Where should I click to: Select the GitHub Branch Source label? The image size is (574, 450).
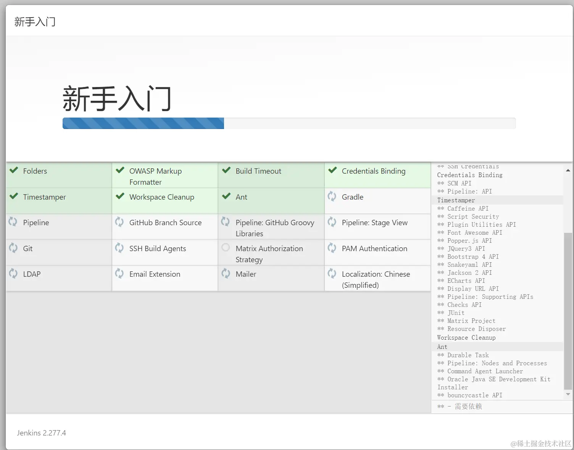pyautogui.click(x=165, y=223)
